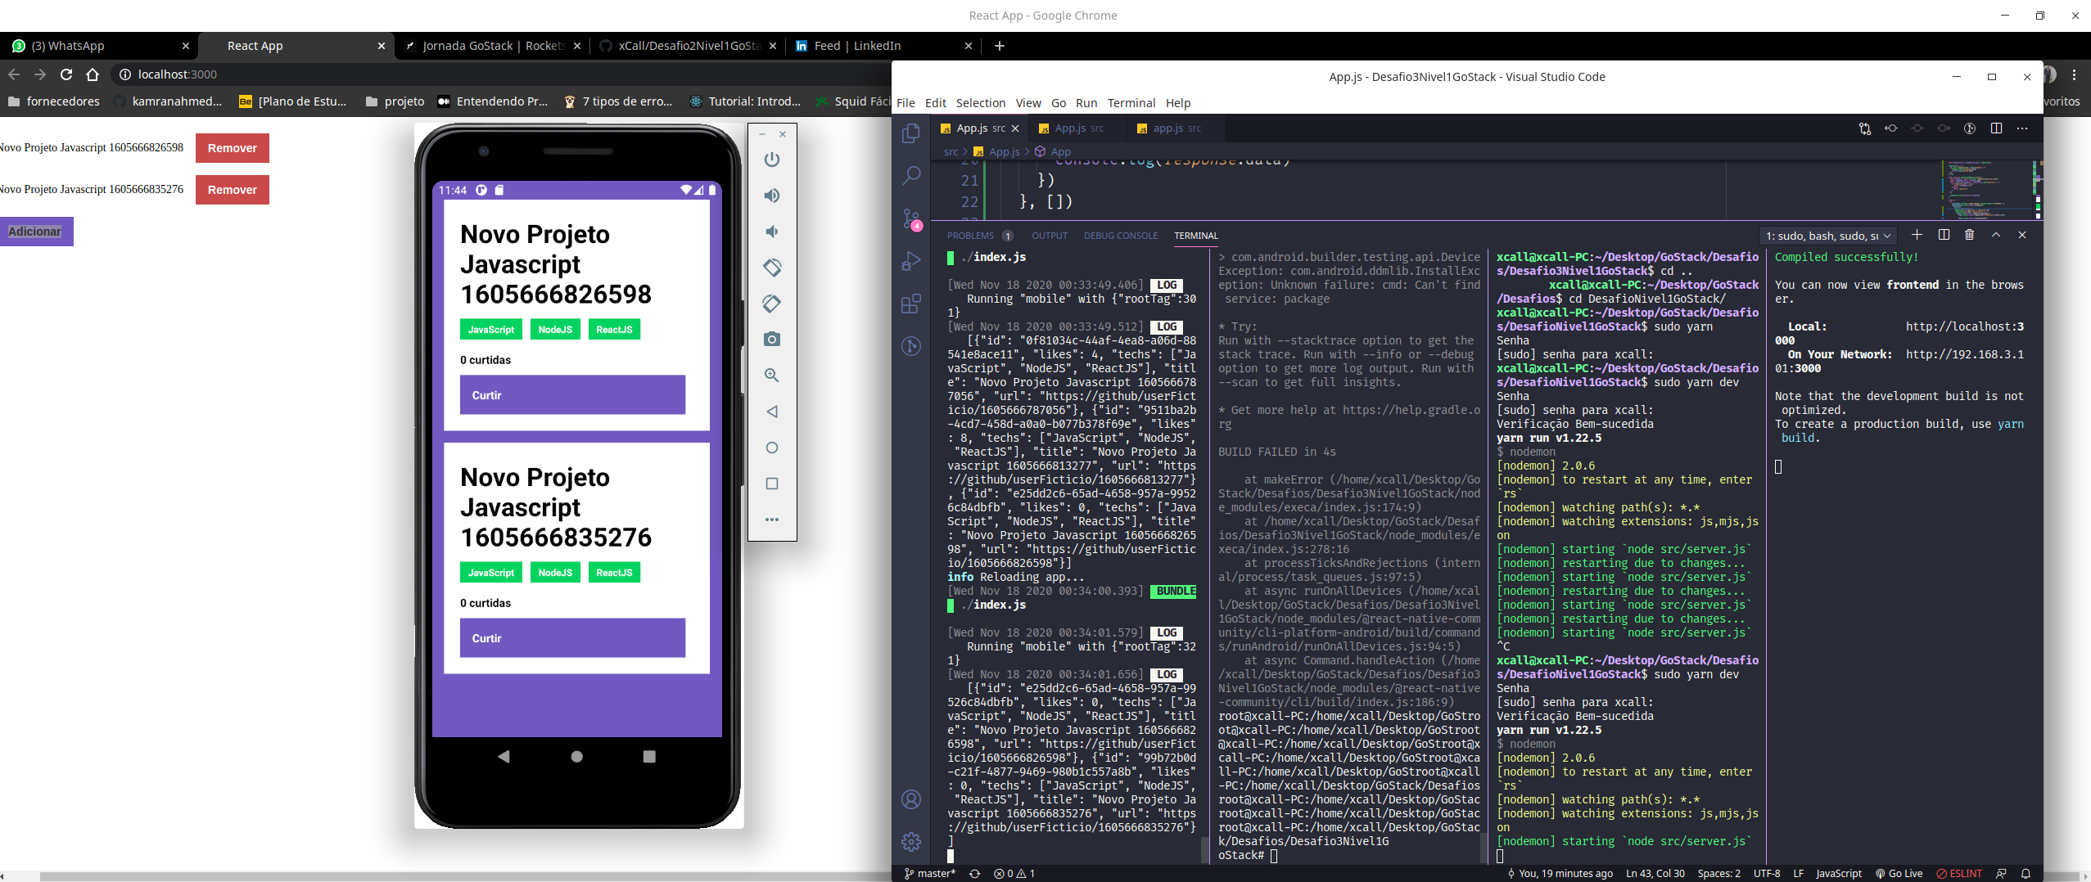Rotate the emulator using the rotate icon

click(x=772, y=267)
